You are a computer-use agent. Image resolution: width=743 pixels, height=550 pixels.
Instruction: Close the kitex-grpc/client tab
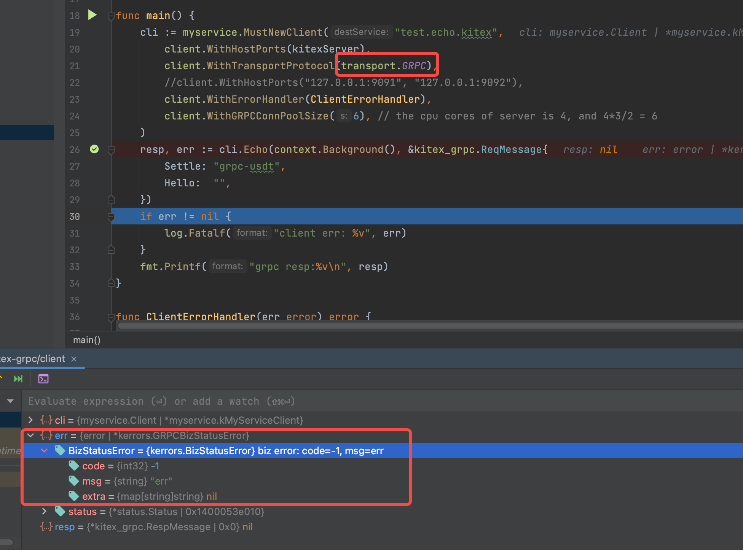(73, 359)
